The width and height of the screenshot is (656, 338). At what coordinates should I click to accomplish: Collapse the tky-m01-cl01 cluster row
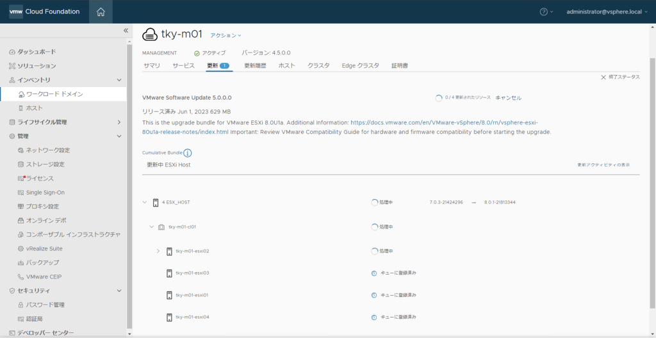click(152, 227)
